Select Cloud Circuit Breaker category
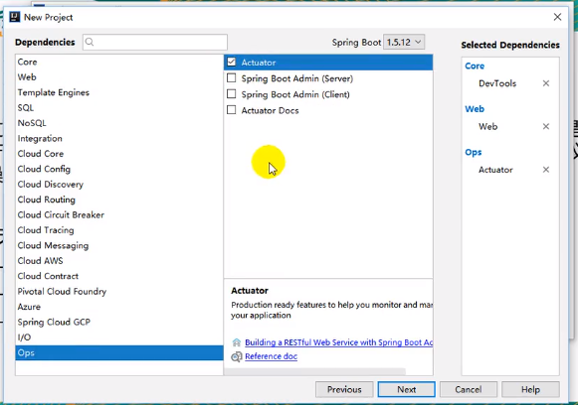This screenshot has width=578, height=405. pos(119,214)
